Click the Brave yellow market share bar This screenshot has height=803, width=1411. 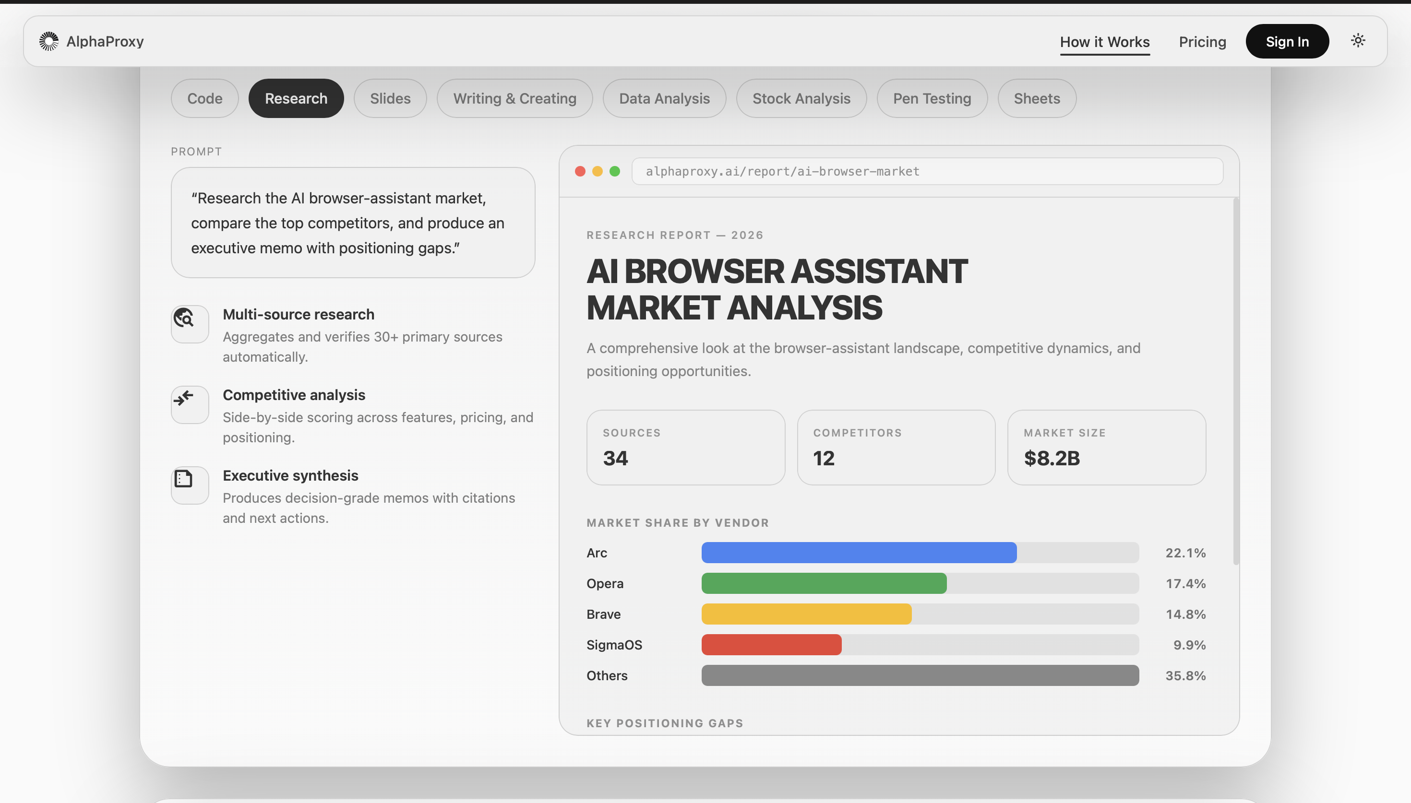tap(806, 614)
